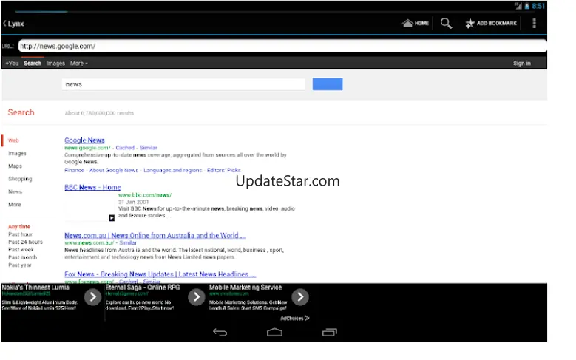Filter results by Past 24 hours

point(25,242)
